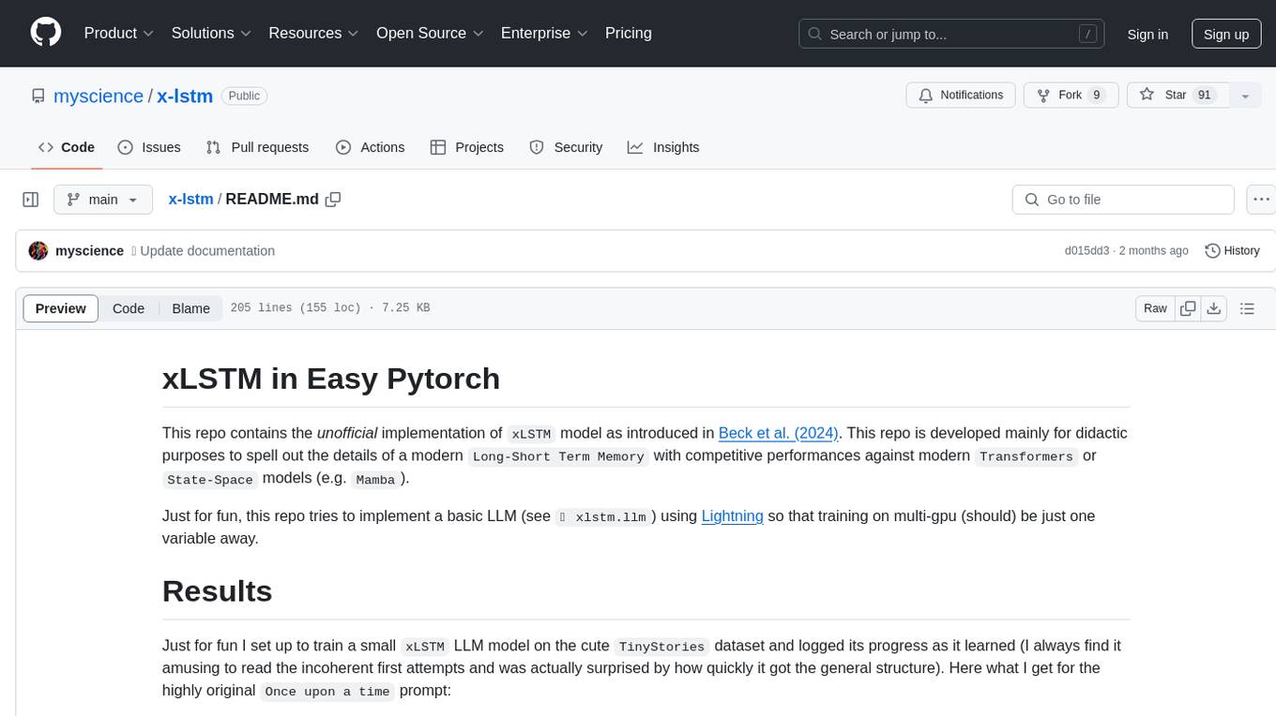Click the myscience author avatar
Viewport: 1276px width, 716px height.
pos(38,251)
